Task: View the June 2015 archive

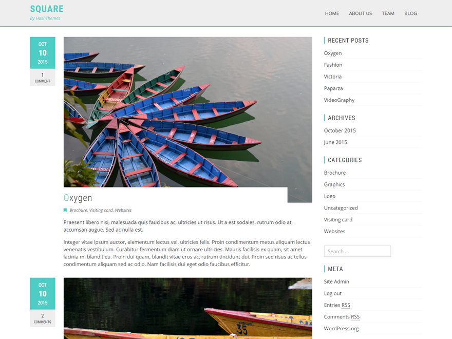Action: 335,142
